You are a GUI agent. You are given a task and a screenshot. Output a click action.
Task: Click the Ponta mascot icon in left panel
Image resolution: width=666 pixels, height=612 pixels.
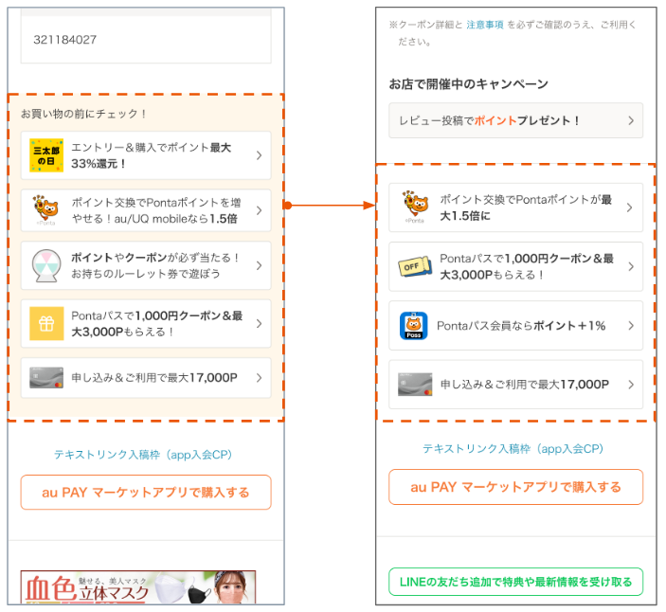[45, 210]
